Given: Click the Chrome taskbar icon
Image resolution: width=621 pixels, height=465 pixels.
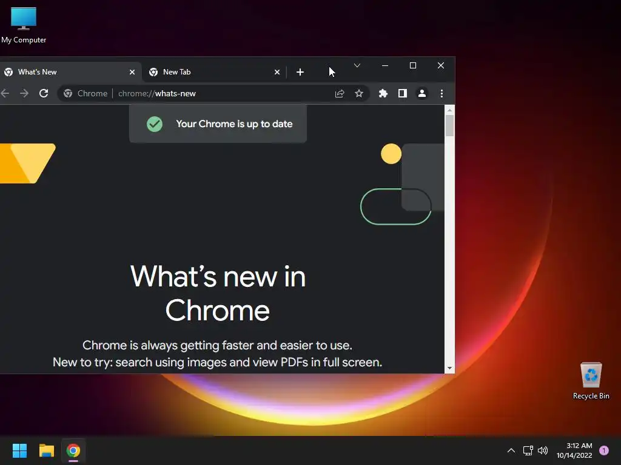Looking at the screenshot, I should coord(73,450).
